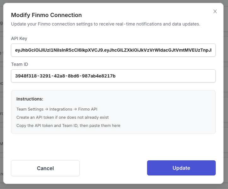The width and height of the screenshot is (228, 189).
Task: Click the Modify Finmo Connection heading
Action: (x=46, y=15)
